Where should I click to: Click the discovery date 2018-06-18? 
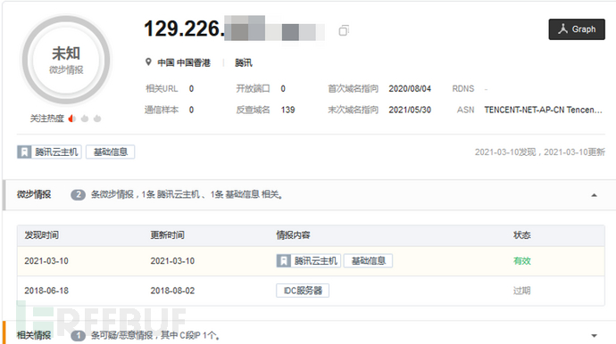pyautogui.click(x=46, y=291)
